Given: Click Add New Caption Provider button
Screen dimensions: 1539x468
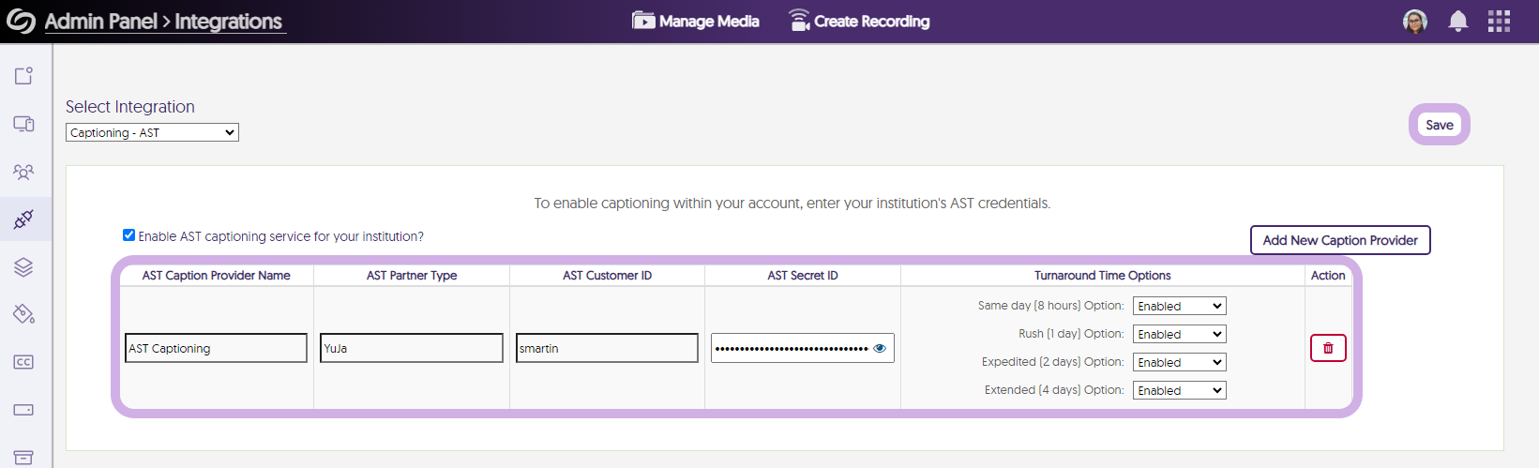Looking at the screenshot, I should point(1339,240).
